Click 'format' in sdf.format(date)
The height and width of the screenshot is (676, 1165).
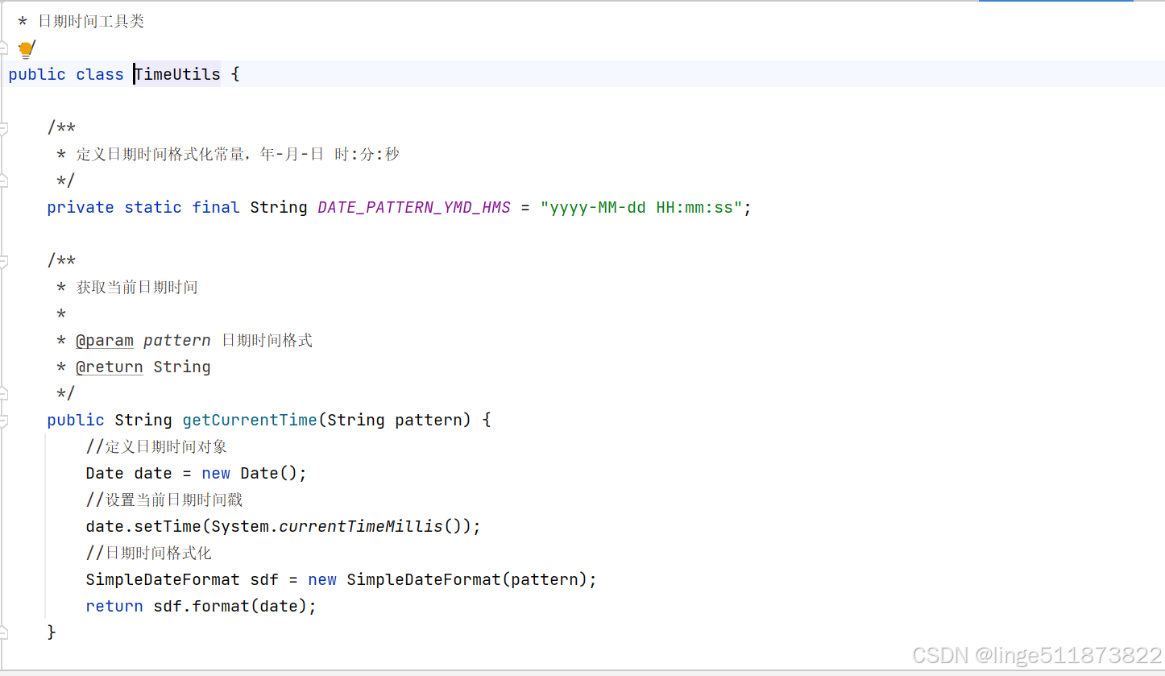(x=221, y=606)
